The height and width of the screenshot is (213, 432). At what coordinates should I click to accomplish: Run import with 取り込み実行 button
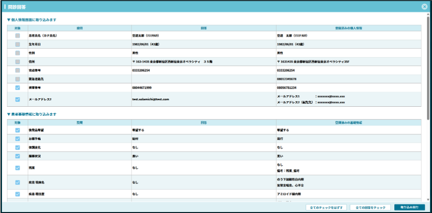[x=409, y=207]
